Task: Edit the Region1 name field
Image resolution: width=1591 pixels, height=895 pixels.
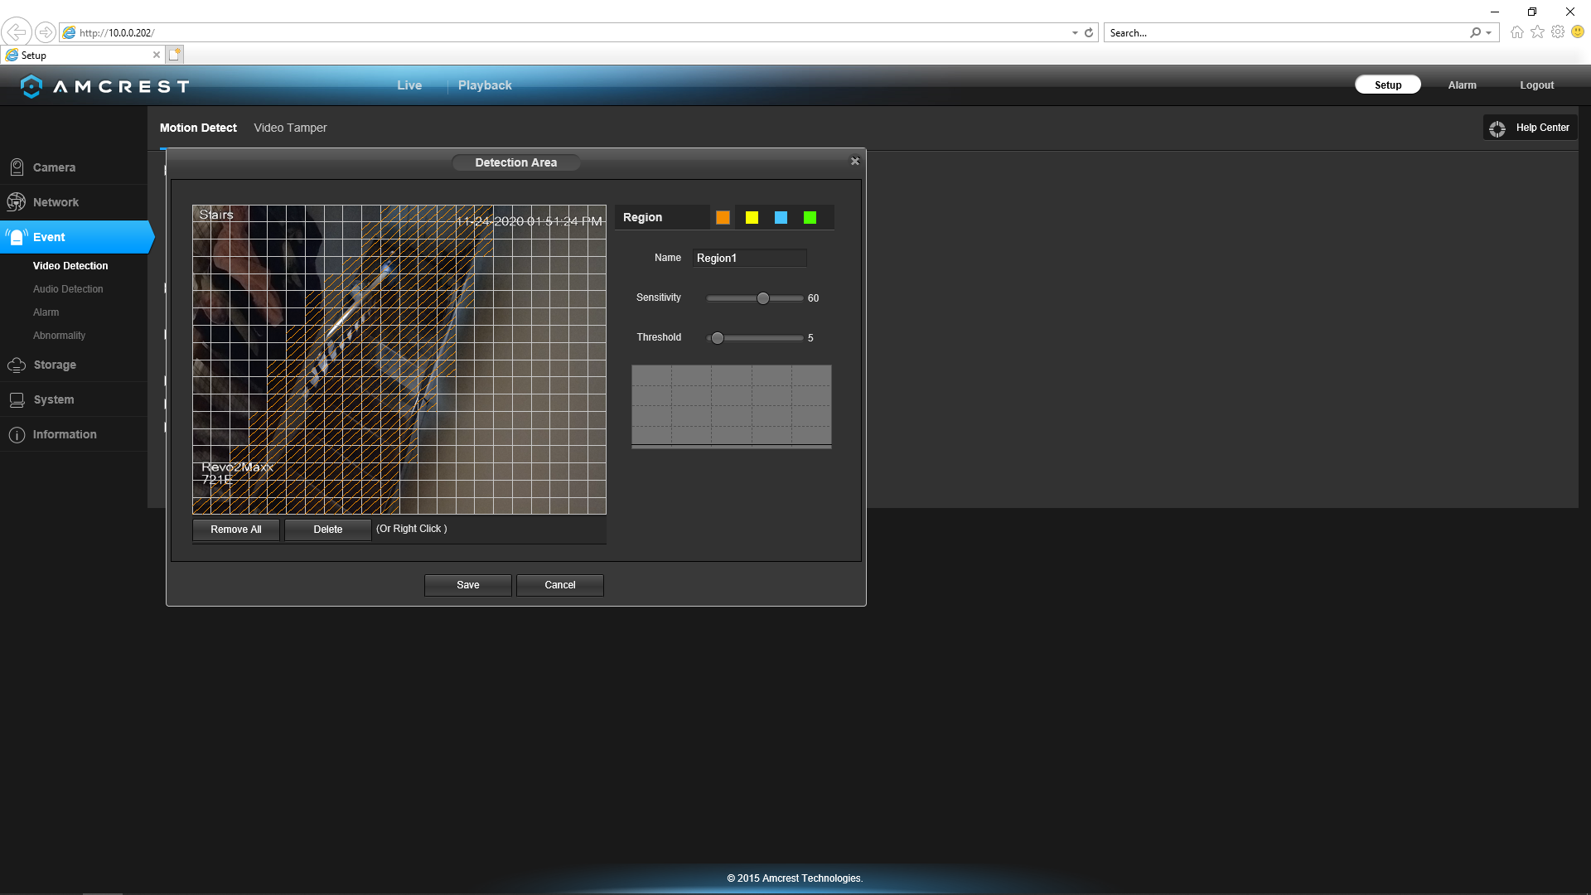Action: click(749, 258)
